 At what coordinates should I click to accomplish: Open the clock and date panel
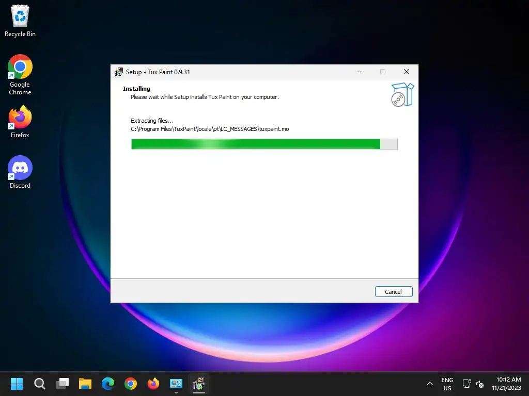pos(506,384)
